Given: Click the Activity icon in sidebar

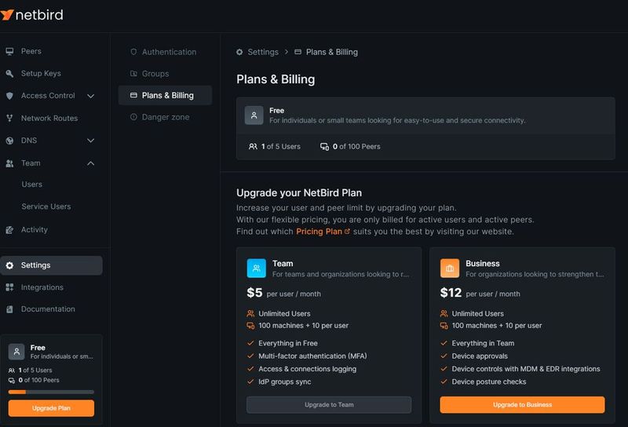Looking at the screenshot, I should pos(9,230).
